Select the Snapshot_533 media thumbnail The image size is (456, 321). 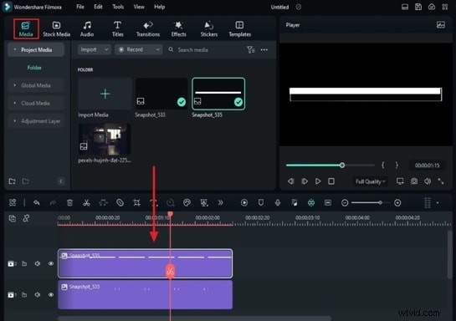point(161,94)
